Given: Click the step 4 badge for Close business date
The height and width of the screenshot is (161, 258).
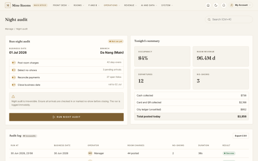Looking at the screenshot, I should (x=13, y=85).
